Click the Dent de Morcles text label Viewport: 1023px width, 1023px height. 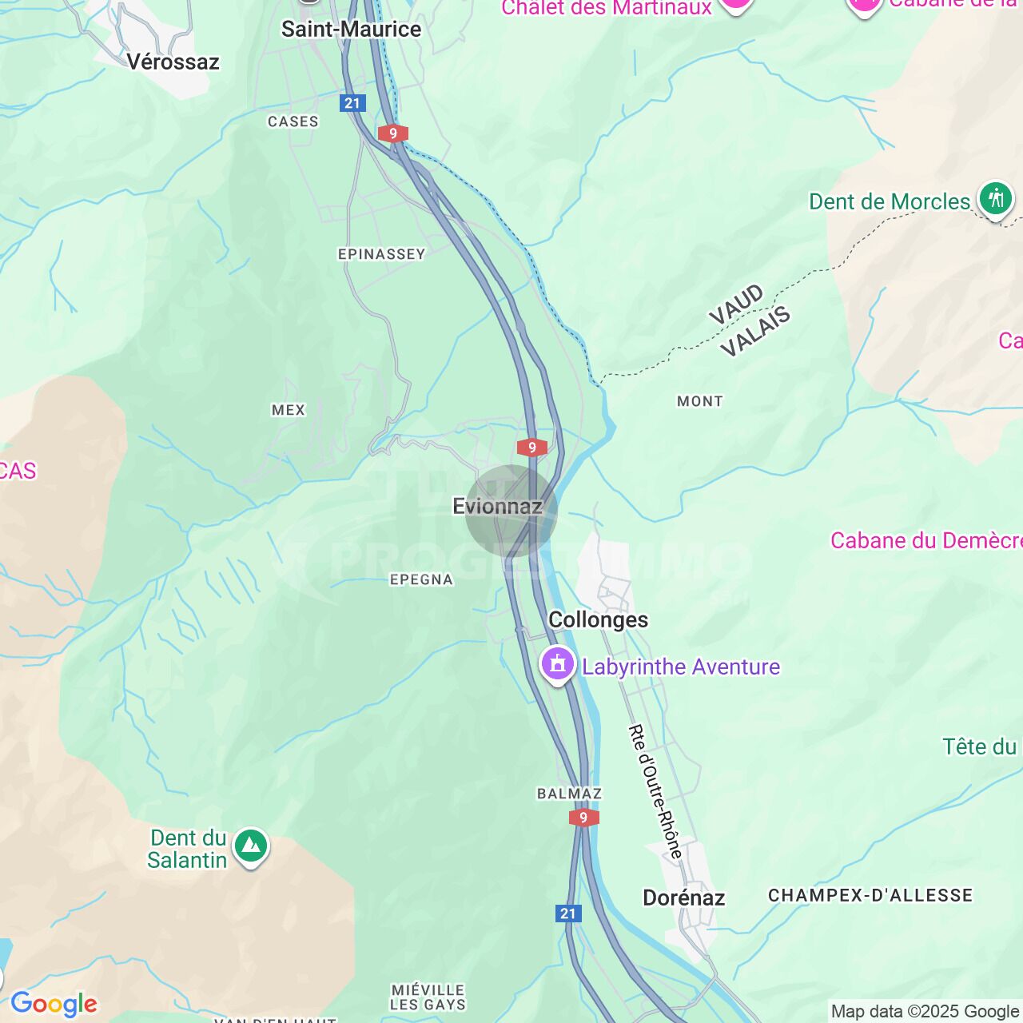[x=890, y=201]
